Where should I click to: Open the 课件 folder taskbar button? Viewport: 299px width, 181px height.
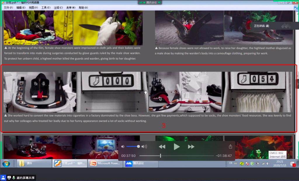point(34,163)
